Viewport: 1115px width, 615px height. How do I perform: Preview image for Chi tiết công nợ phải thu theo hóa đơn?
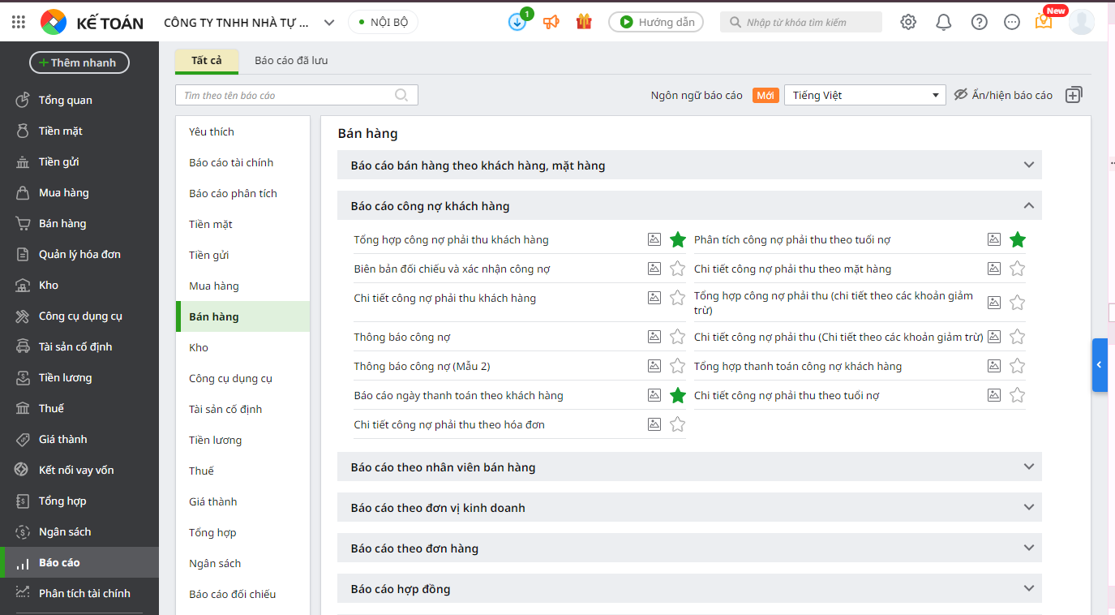point(654,424)
